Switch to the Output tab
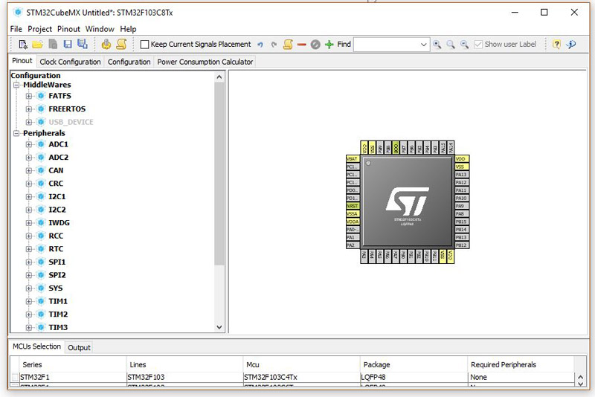This screenshot has width=595, height=397. pos(79,347)
